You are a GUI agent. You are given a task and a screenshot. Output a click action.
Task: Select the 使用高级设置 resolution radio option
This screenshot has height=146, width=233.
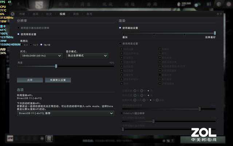pyautogui.click(x=19, y=34)
